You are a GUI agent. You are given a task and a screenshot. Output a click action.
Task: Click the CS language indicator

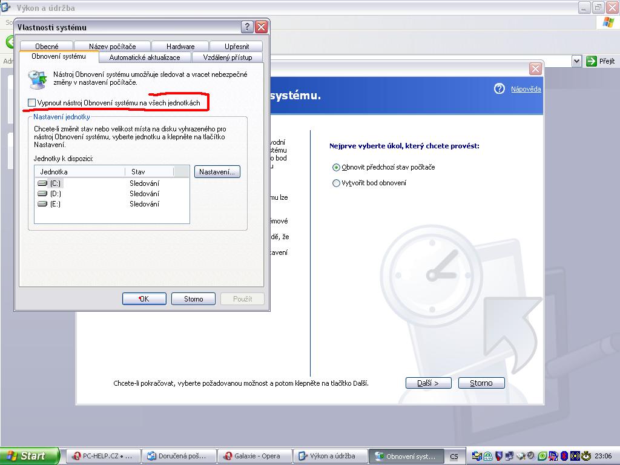tap(454, 457)
